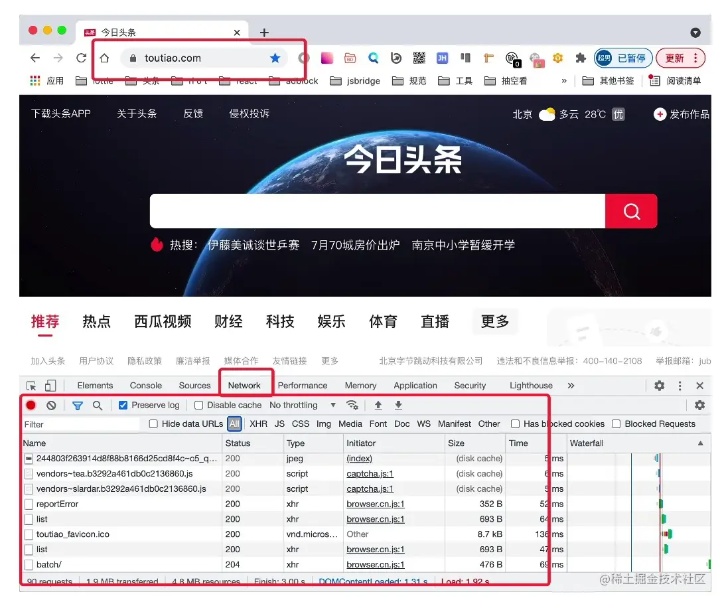Toggle the network filter funnel icon
Screen dimensions: 722x602
coord(78,406)
